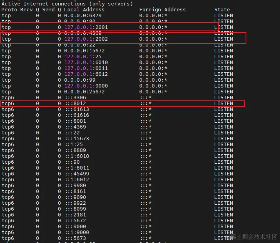Select local address 127.0.0.1:2002
The image size is (280, 243).
point(86,39)
